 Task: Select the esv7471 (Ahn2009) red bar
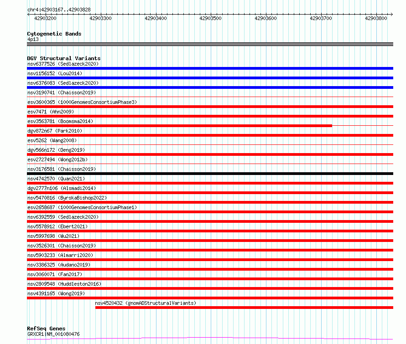point(210,116)
